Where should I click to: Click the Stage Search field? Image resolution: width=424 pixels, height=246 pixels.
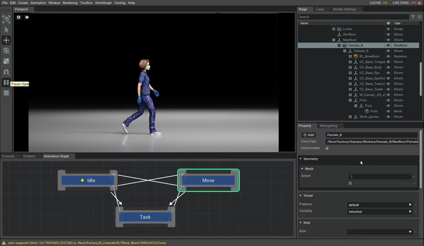353,17
